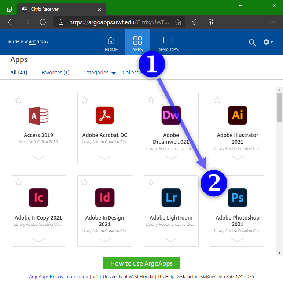Open the Categories dropdown
Viewport: 283px width, 284px height.
[x=99, y=73]
